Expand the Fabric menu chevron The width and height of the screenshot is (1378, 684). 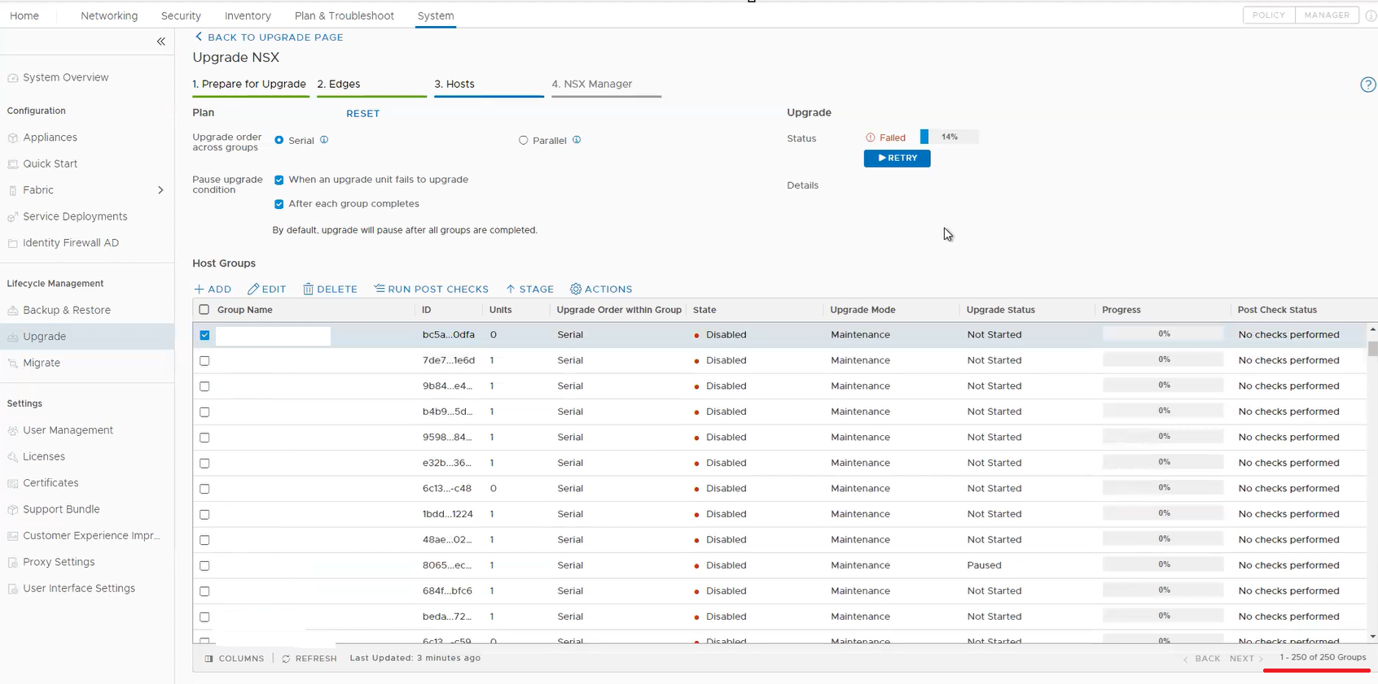point(160,190)
